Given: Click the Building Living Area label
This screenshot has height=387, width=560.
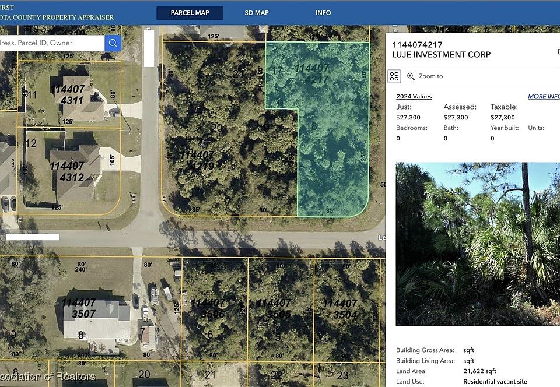Looking at the screenshot, I should point(425,361).
